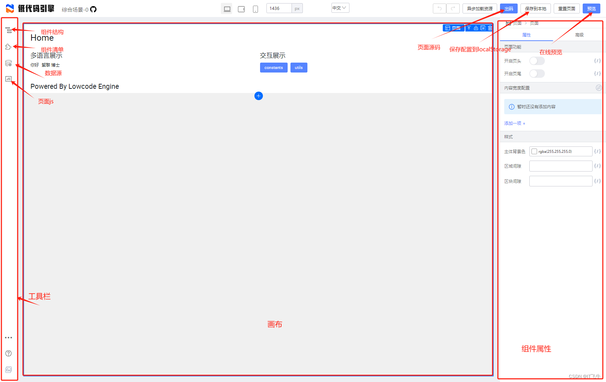
Task: Select the 你好 text on canvas
Action: coord(35,65)
